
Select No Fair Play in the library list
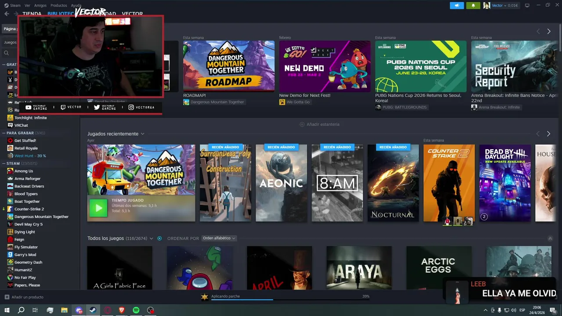coord(25,277)
